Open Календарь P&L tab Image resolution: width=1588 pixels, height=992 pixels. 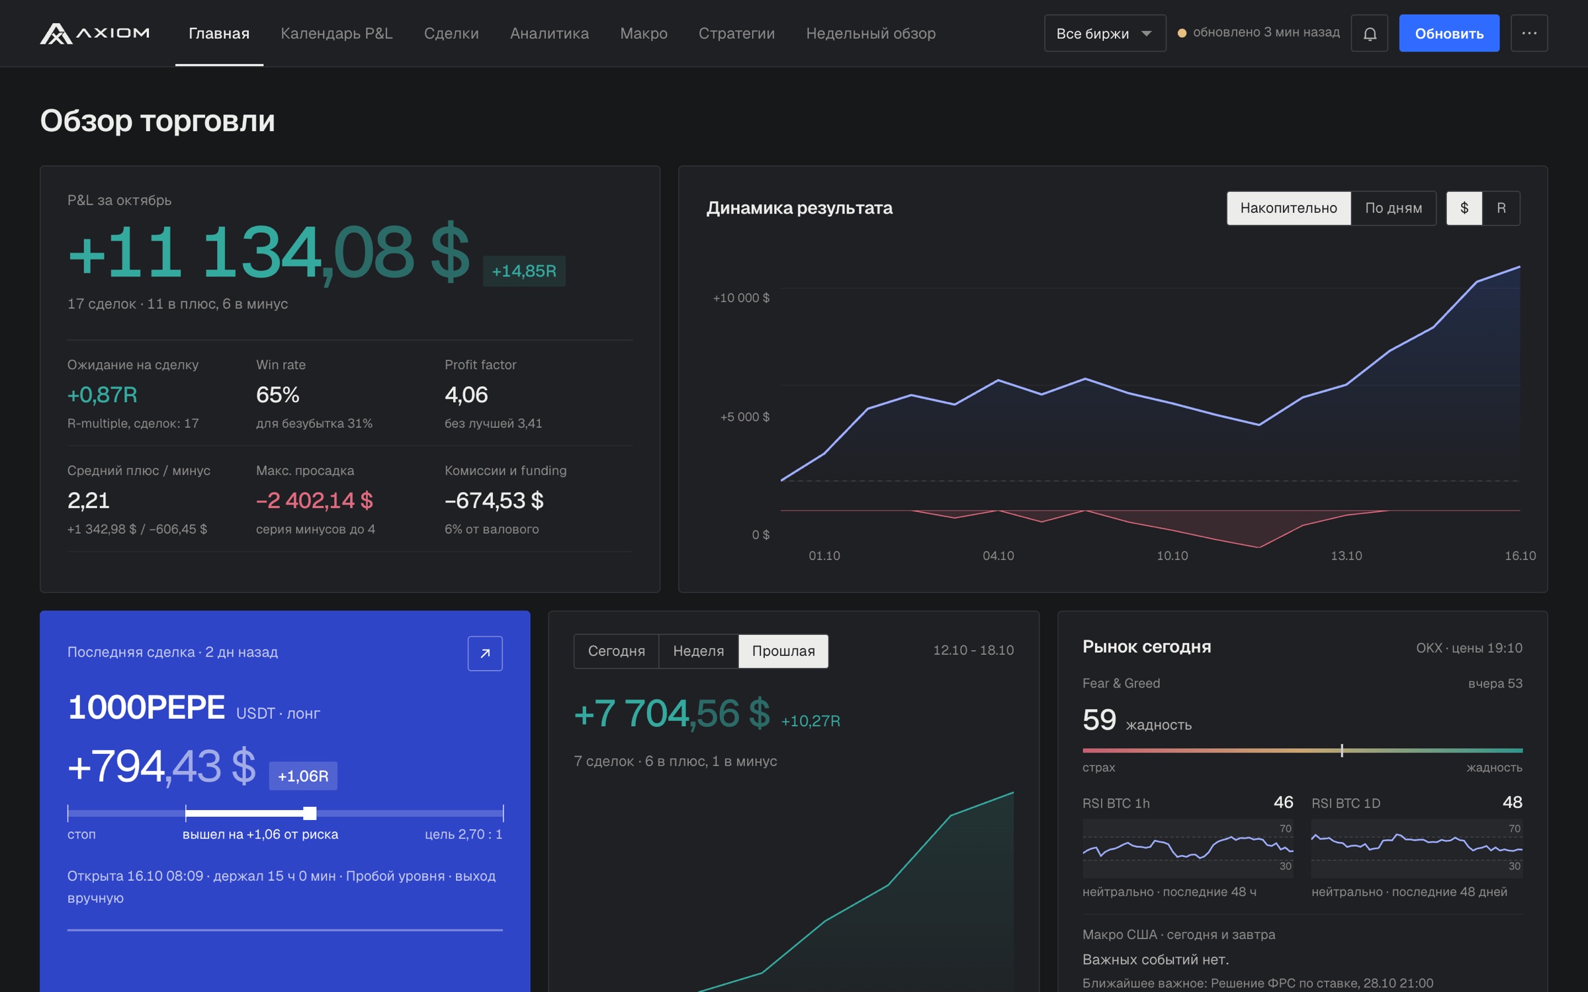(336, 33)
